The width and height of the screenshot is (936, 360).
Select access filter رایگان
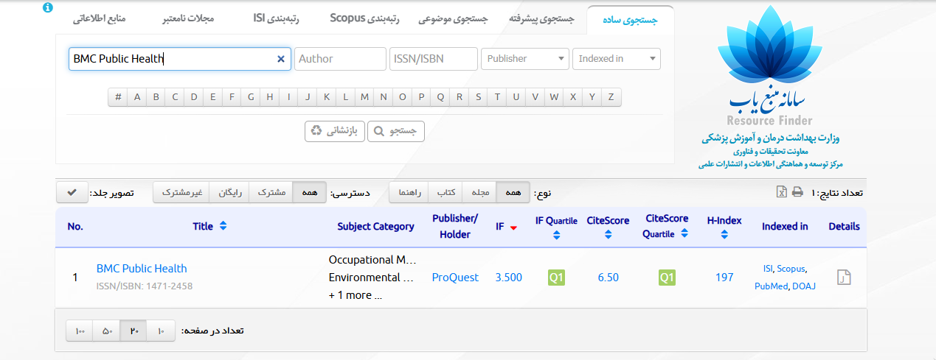coord(229,192)
